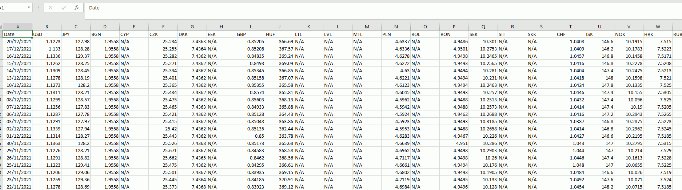Click the HRK value 7.5223
This screenshot has width=682, height=190.
click(658, 49)
